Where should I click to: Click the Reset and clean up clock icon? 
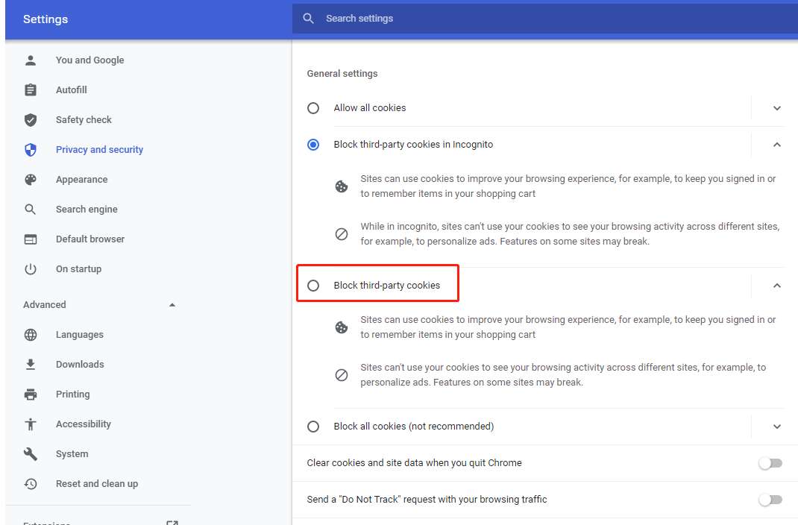[x=31, y=483]
